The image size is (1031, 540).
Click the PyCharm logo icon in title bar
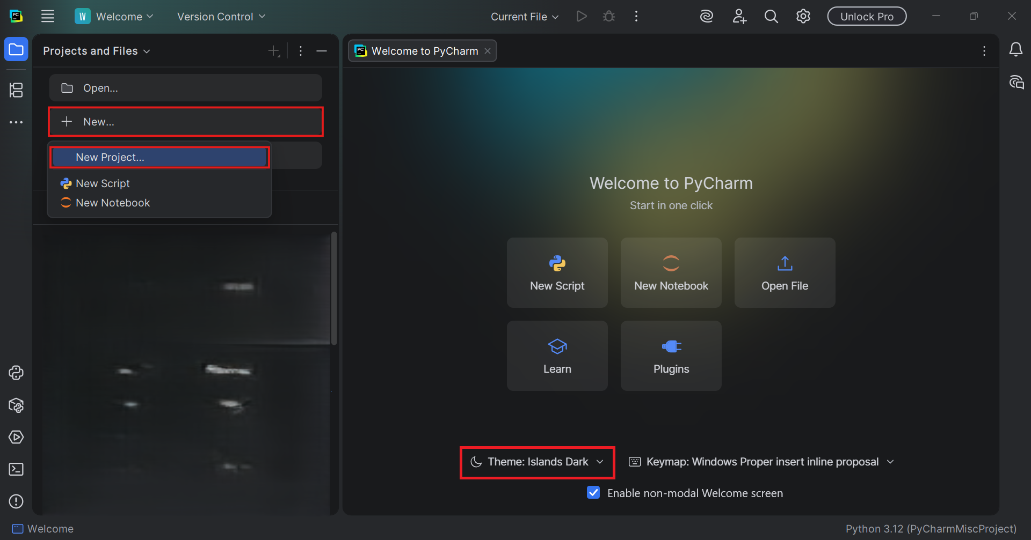point(16,16)
